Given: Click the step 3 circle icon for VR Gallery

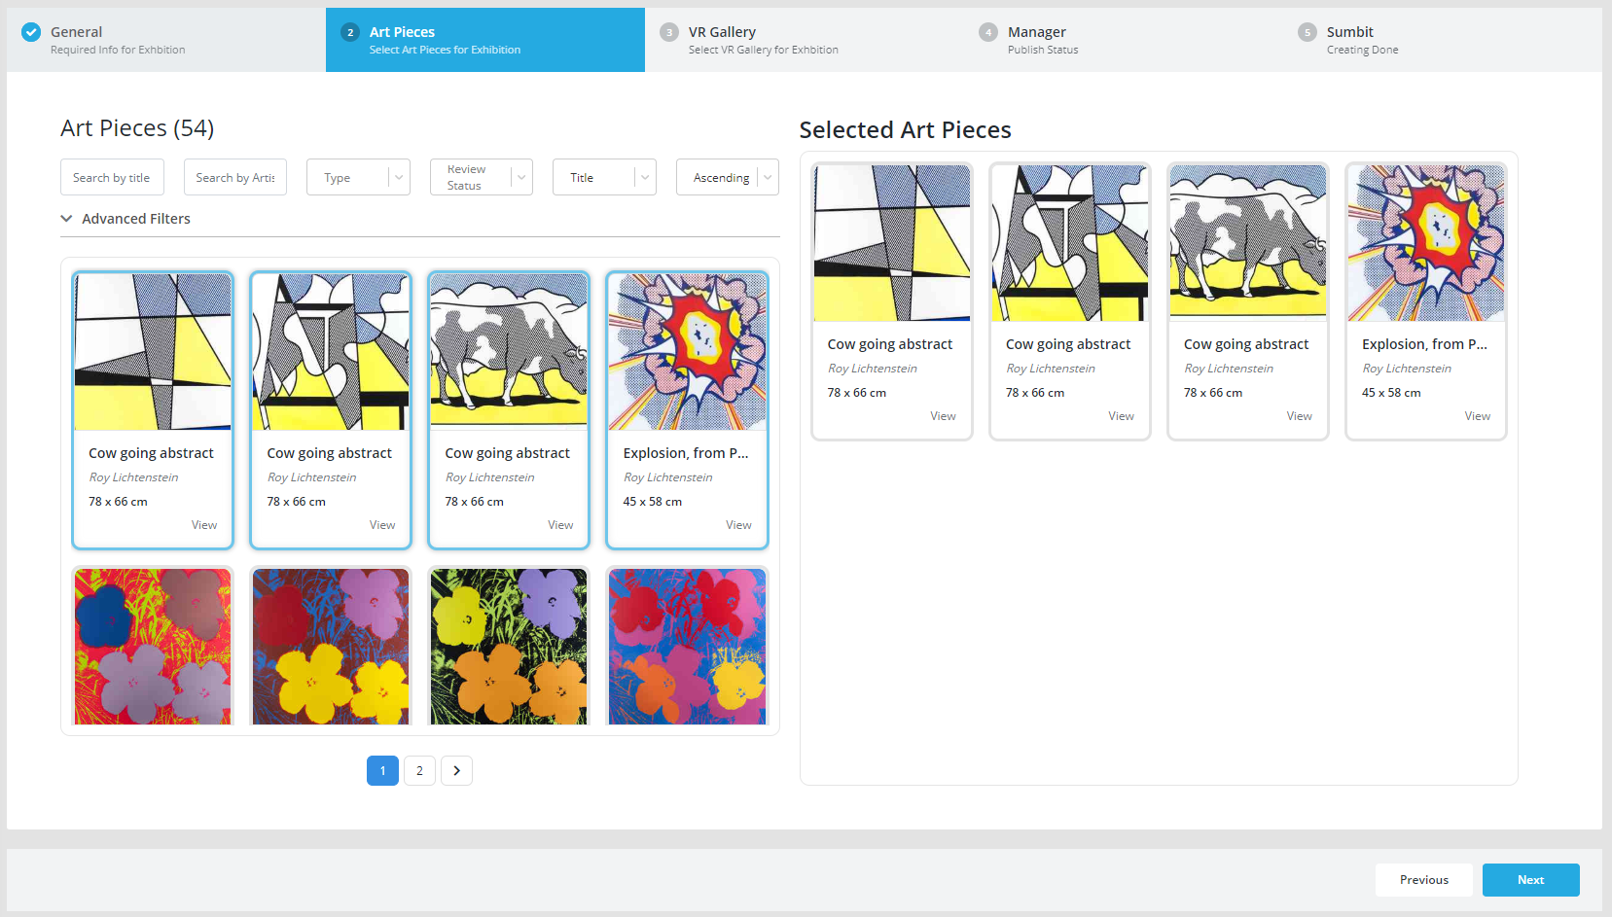Looking at the screenshot, I should pos(669,32).
